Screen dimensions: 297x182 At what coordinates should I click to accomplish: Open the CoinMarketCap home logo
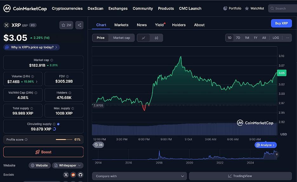point(25,8)
